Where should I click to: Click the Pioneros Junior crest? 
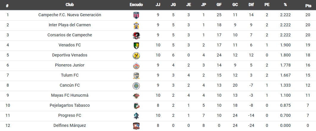pos(136,66)
